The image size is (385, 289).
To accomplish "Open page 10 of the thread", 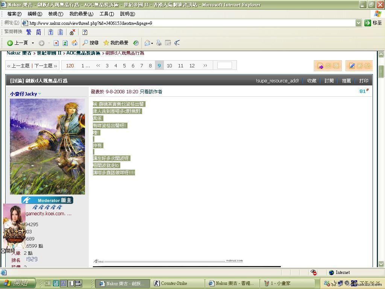I will pos(170,65).
